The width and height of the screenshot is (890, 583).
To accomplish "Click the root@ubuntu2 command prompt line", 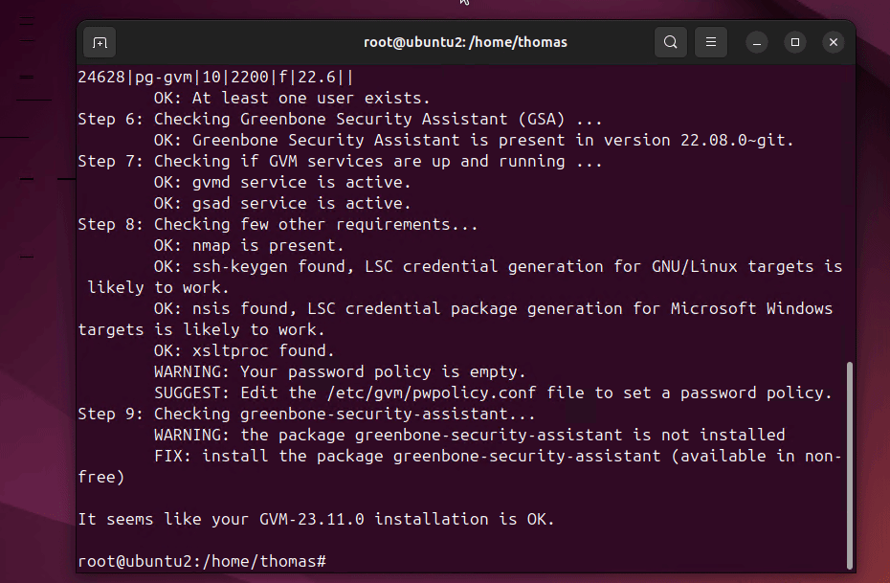I will (202, 561).
